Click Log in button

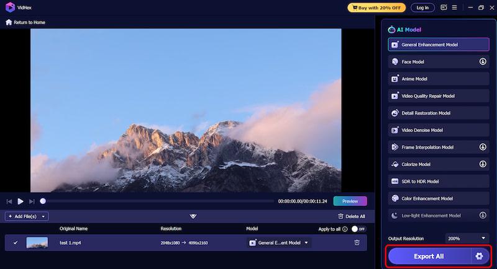[422, 7]
